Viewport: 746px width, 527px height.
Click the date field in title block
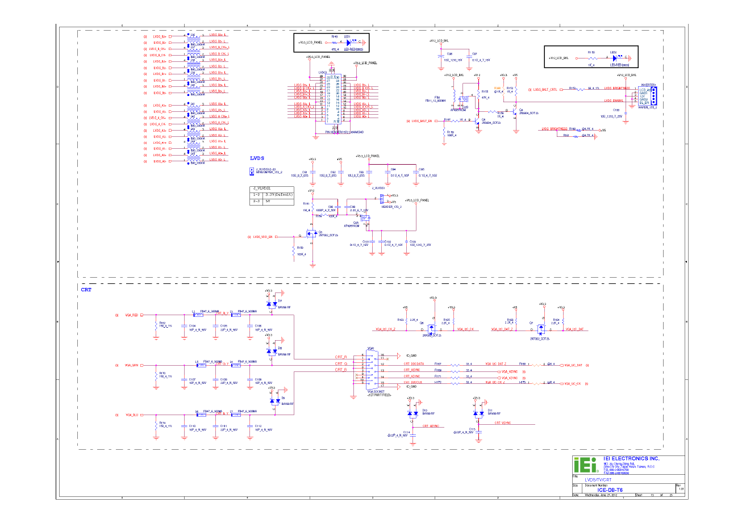tap(601, 495)
